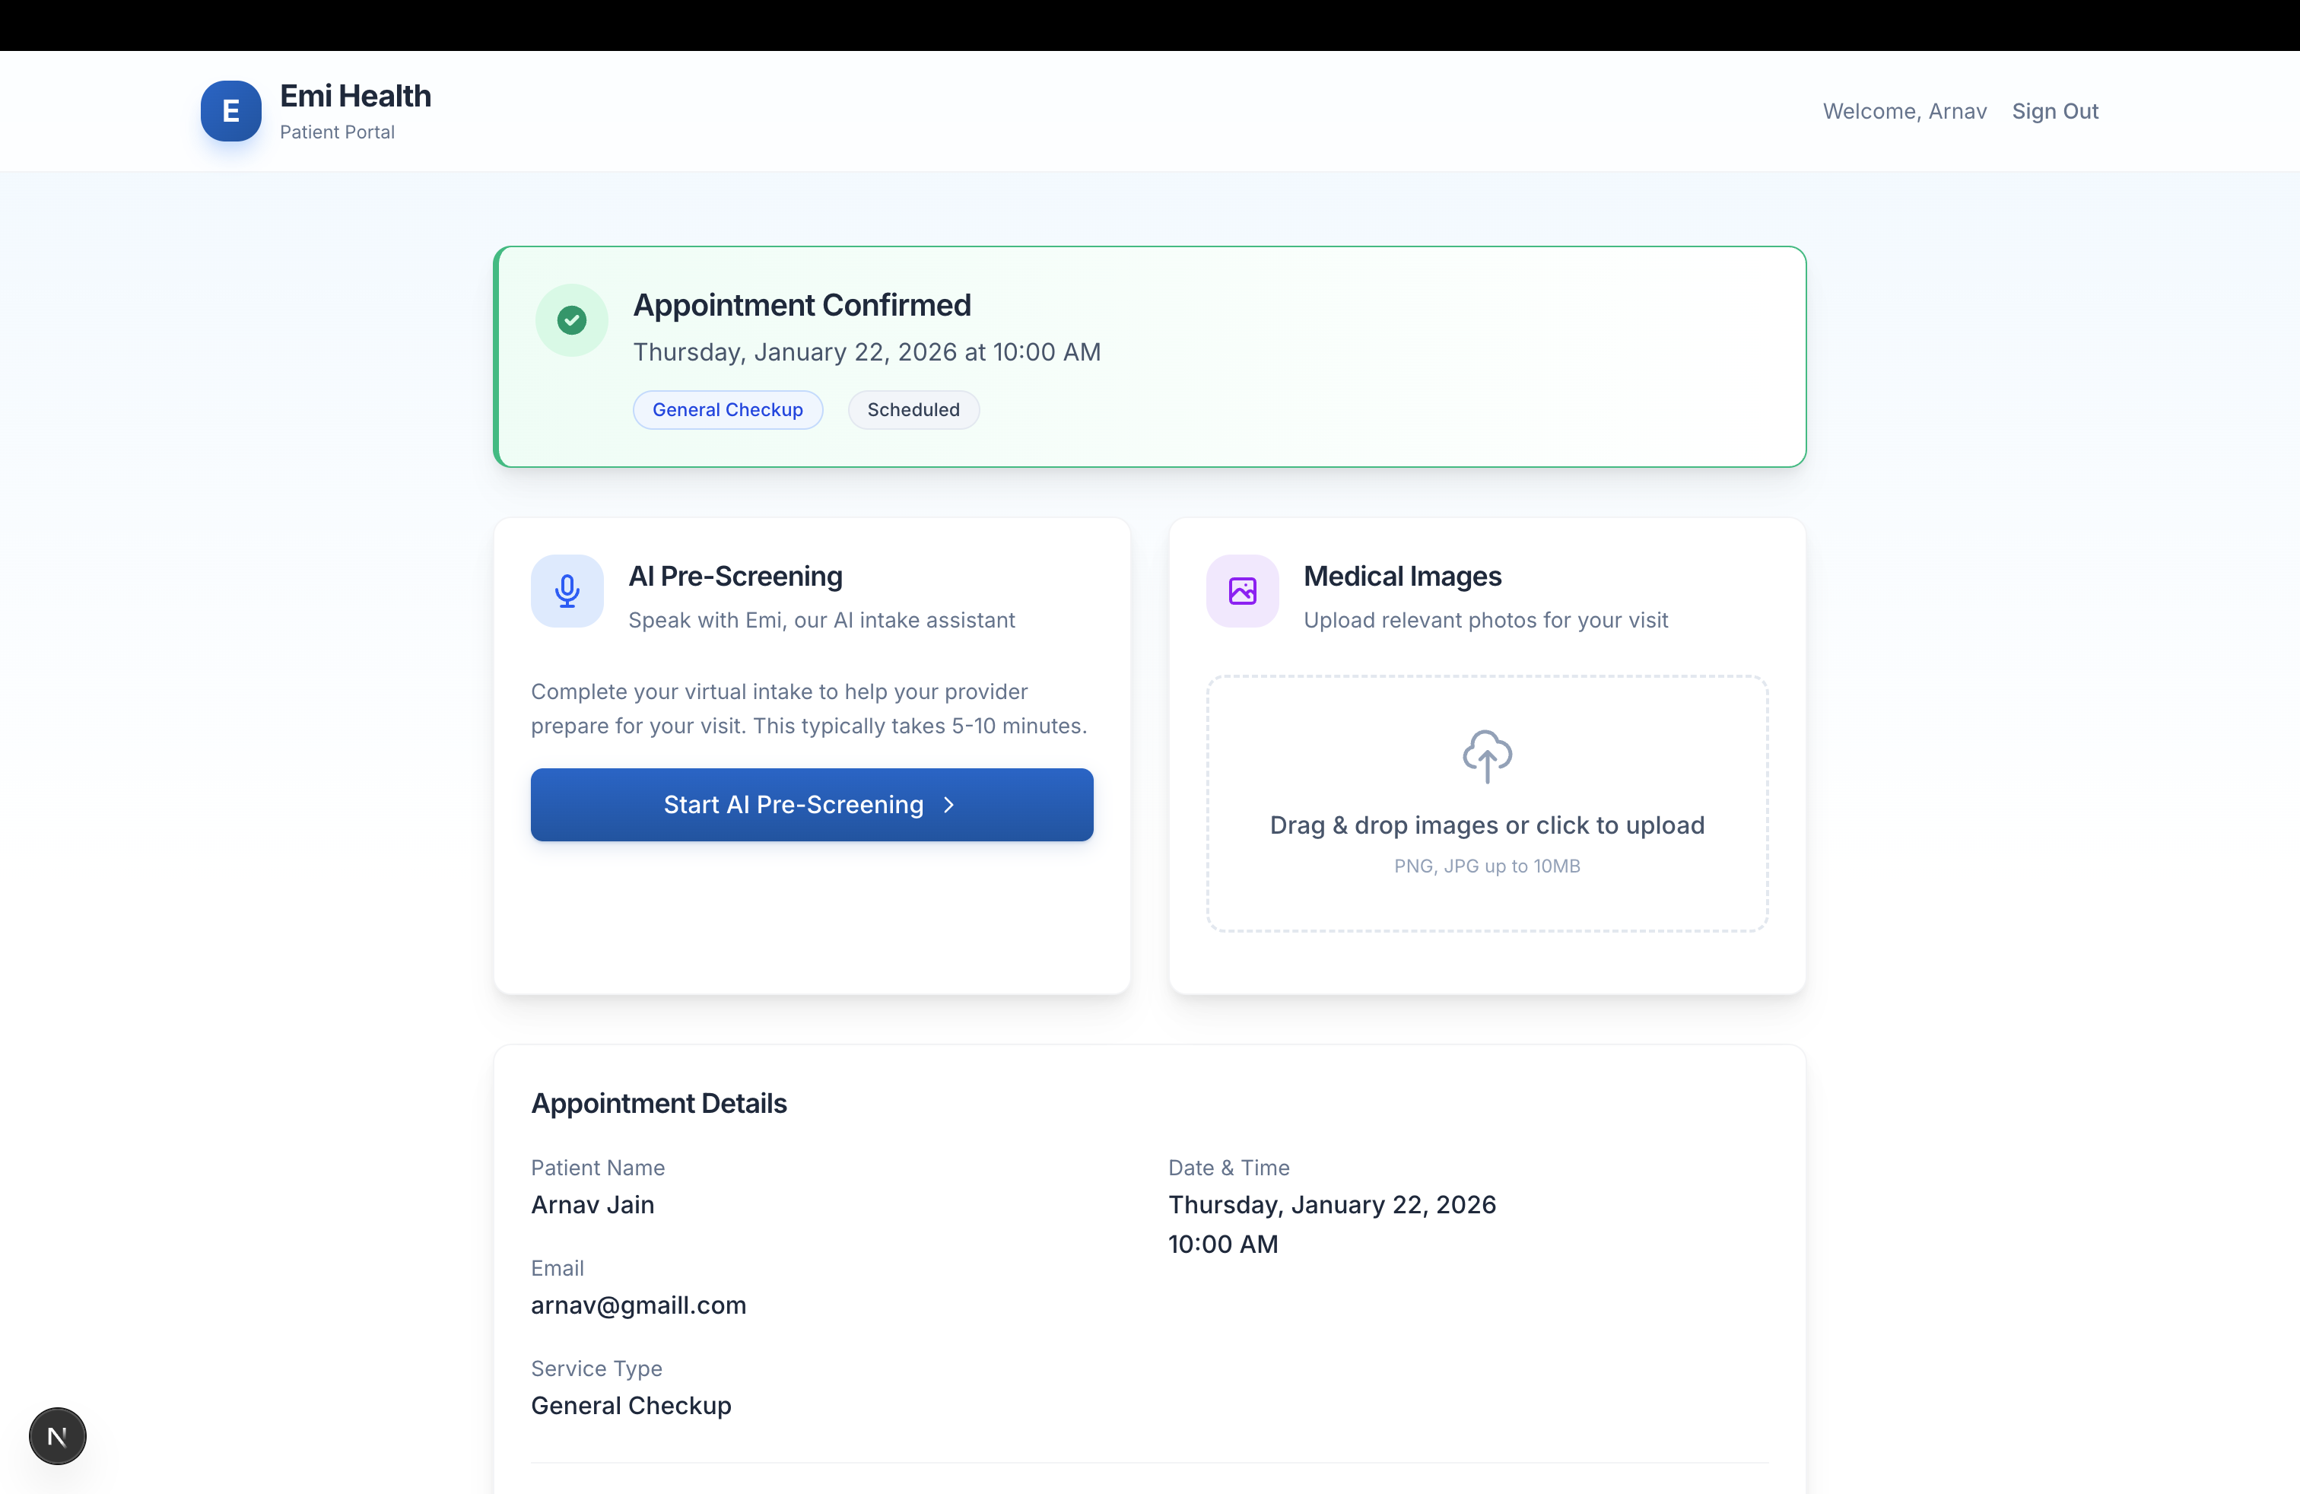
Task: Open the Next.js dev tools badge
Action: pyautogui.click(x=57, y=1436)
